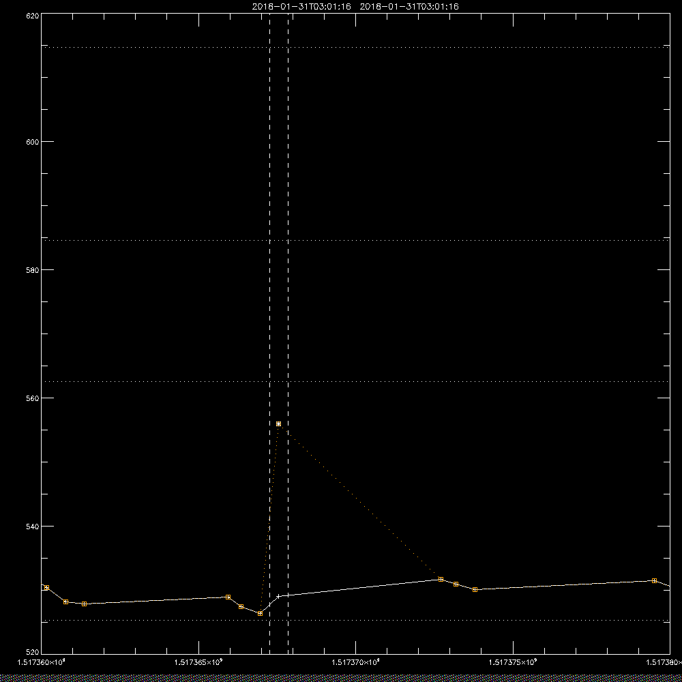Click the outlier peak data marker near 556

coord(278,424)
